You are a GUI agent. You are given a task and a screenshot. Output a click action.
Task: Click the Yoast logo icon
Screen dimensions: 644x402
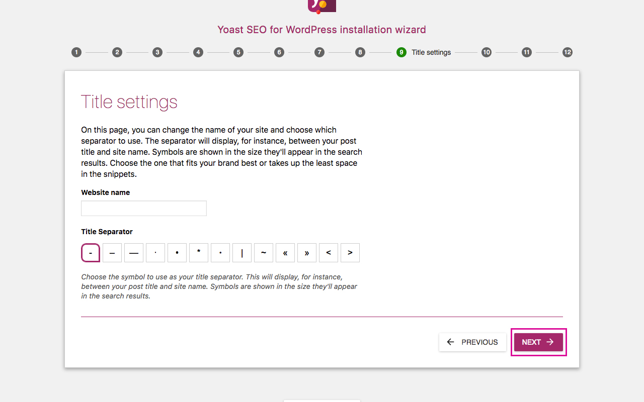pyautogui.click(x=322, y=6)
